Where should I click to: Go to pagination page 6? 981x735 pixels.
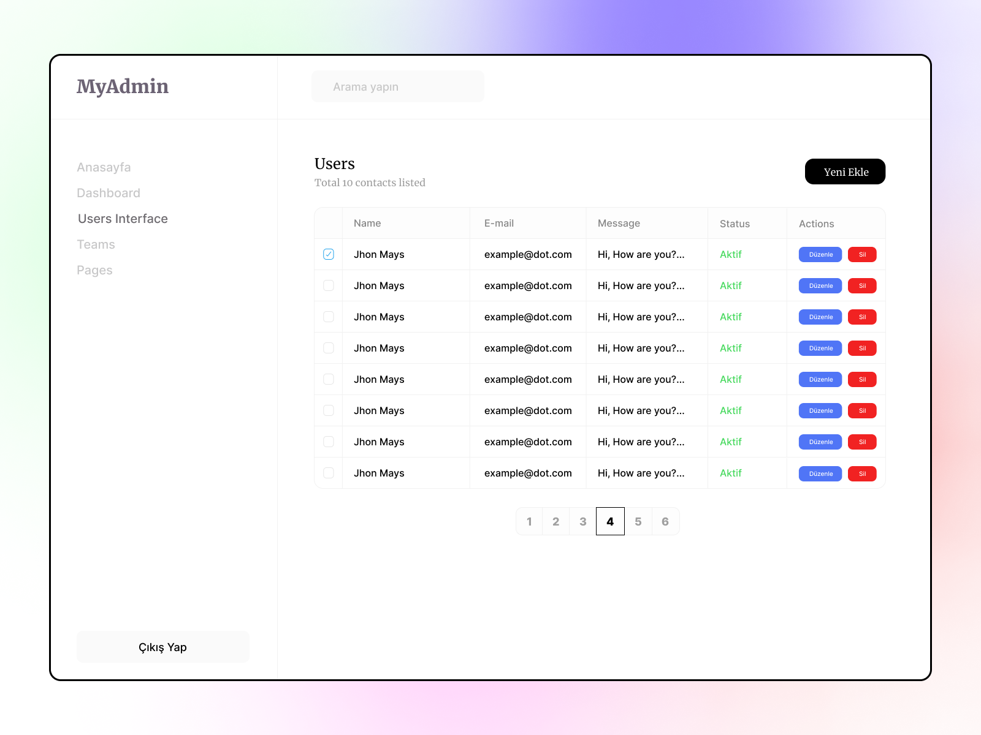point(665,521)
